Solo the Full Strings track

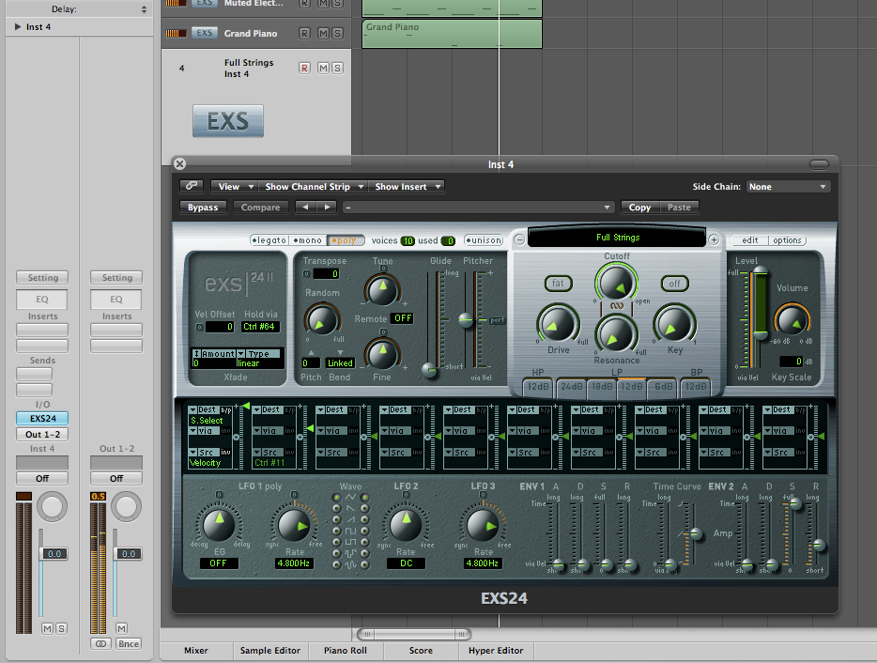click(337, 68)
